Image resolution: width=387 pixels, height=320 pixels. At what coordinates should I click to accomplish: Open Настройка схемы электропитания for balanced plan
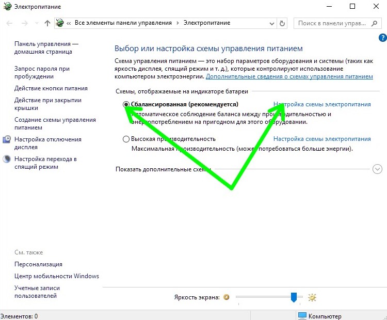pyautogui.click(x=322, y=104)
